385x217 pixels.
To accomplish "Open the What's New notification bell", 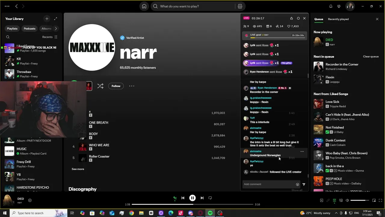I will point(331,6).
